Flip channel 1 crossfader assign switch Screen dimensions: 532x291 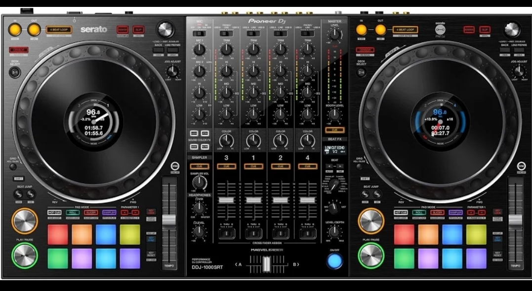[x=253, y=233]
